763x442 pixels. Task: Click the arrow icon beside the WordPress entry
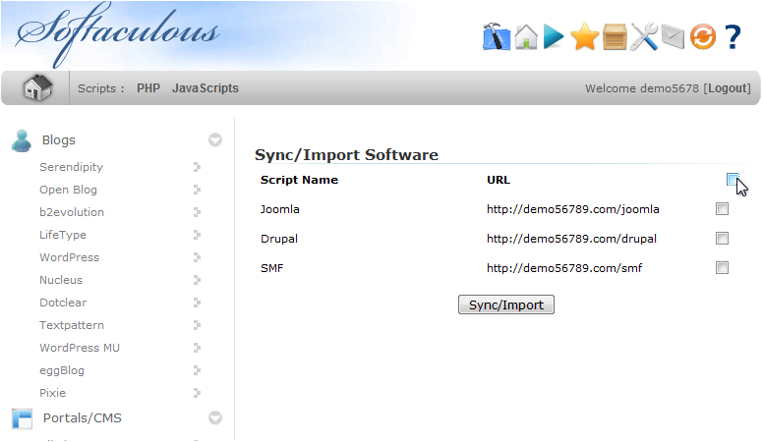coord(197,257)
